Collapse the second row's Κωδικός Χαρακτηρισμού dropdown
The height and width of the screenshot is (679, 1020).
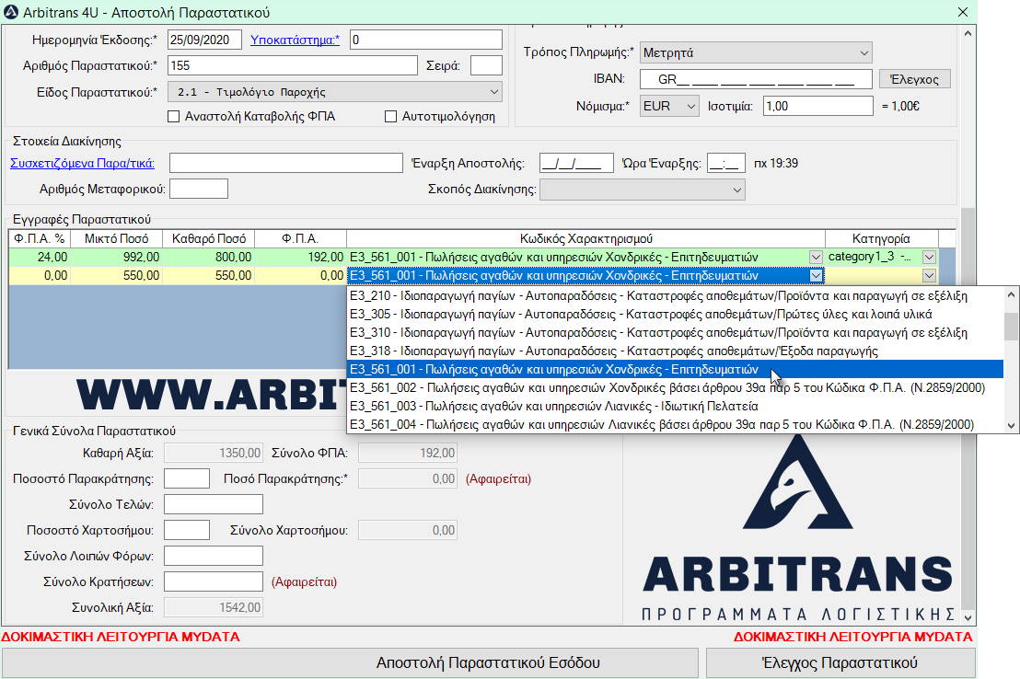click(816, 275)
